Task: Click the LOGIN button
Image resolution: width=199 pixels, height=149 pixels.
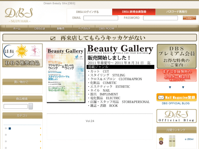Action: point(189,18)
